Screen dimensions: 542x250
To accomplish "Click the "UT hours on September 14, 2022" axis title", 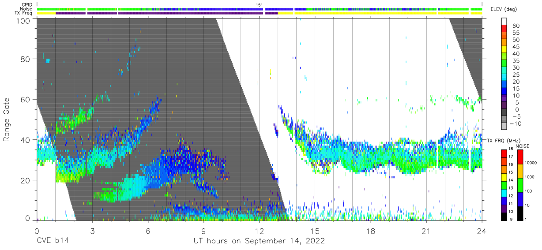I will [259, 241].
